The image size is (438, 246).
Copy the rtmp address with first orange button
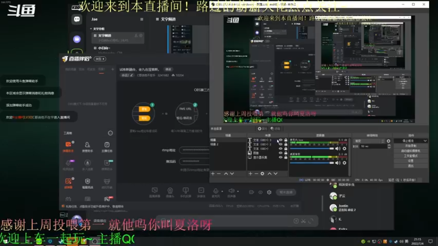click(144, 109)
